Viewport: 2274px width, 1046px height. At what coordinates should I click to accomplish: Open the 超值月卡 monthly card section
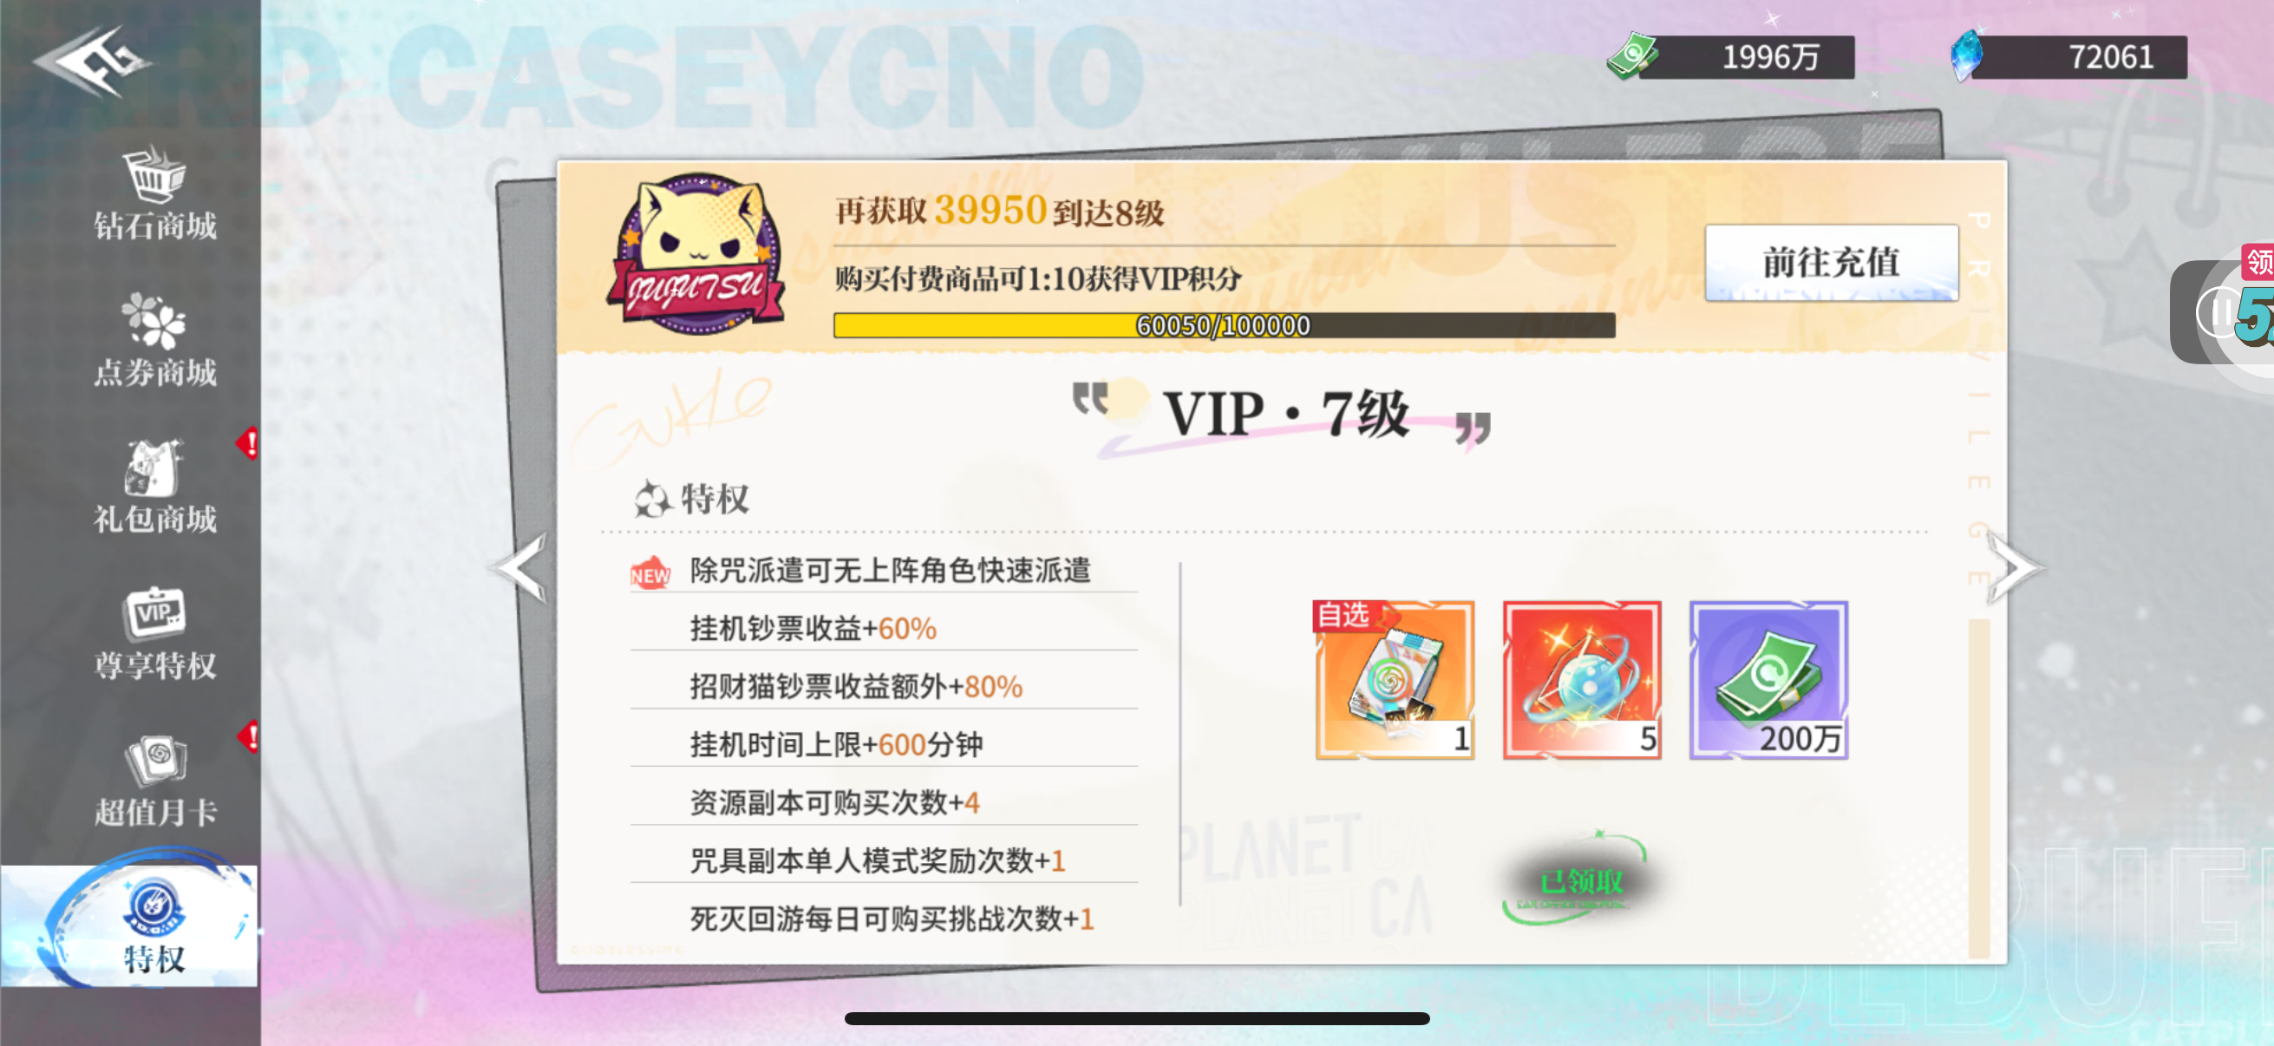[x=154, y=781]
